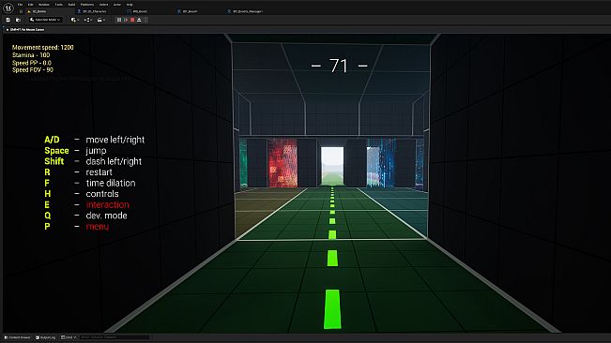Screen dimensions: 611x343
Task: Click the Unreal Engine logo icon
Action: click(8, 7)
